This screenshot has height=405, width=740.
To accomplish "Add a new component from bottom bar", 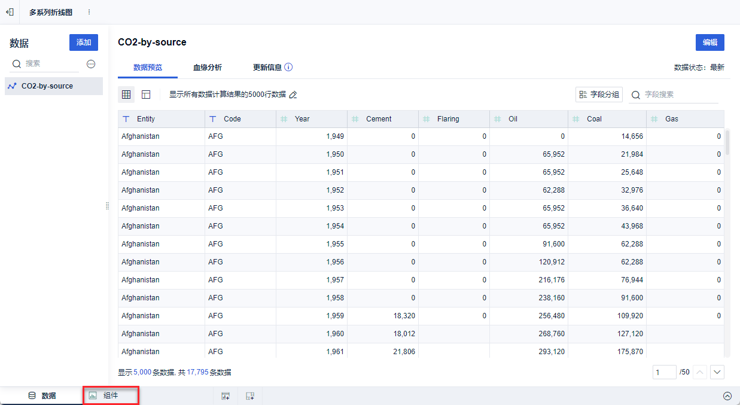I will click(226, 396).
